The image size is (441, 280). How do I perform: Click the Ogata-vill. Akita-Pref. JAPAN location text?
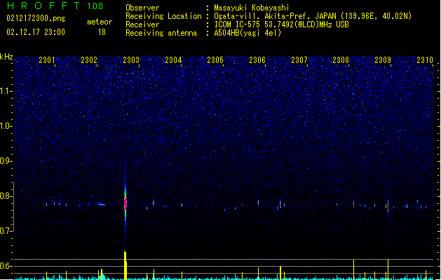tap(313, 16)
